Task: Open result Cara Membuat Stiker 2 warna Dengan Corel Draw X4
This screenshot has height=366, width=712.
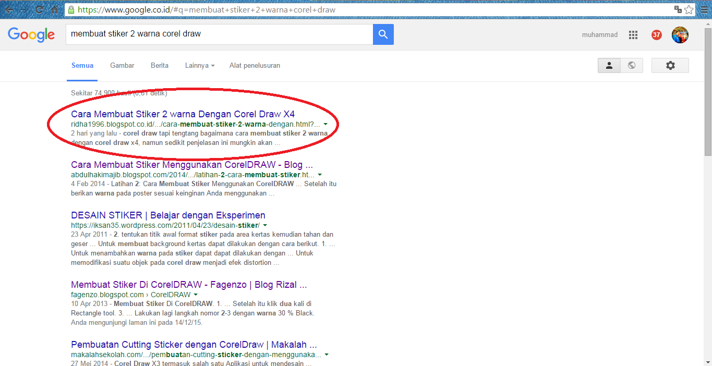Action: click(x=183, y=114)
